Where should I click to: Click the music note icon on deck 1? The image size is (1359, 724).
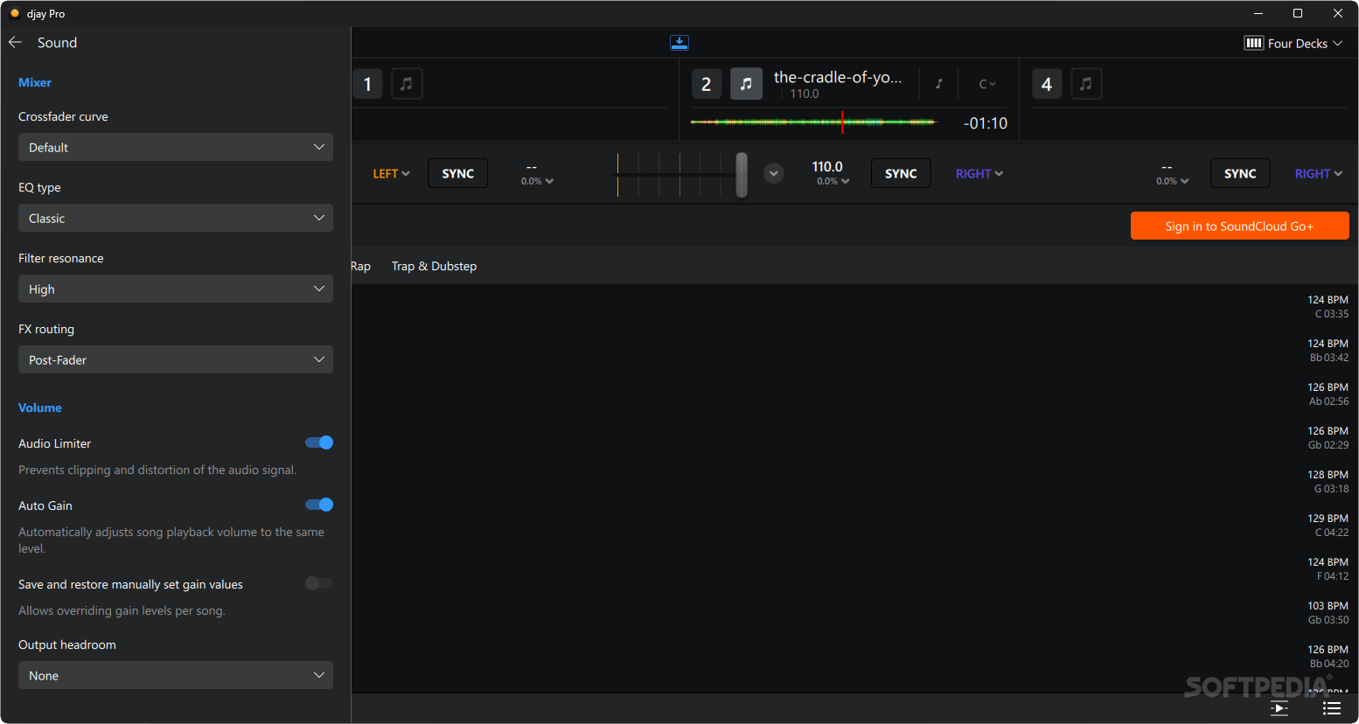[x=407, y=83]
